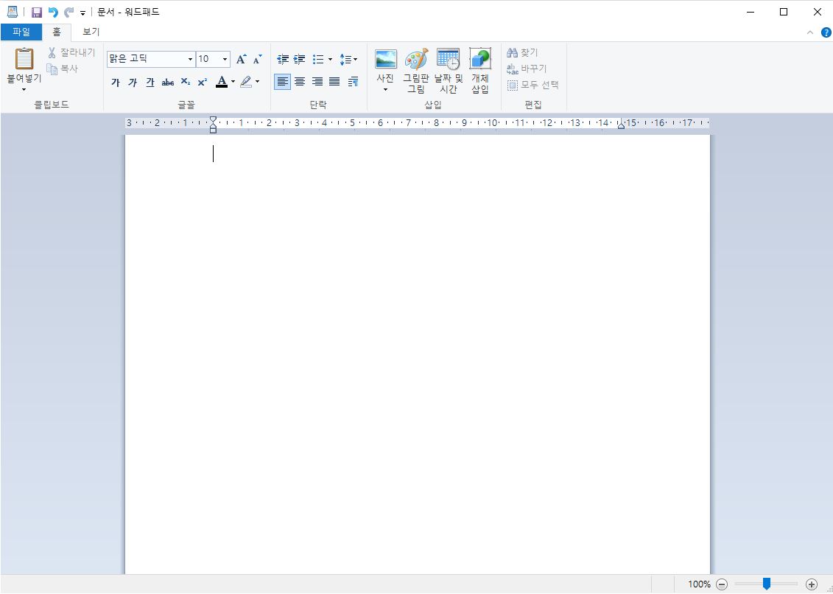Viewport: 833px width, 594px height.
Task: Switch to the 보기 (View) tab
Action: click(x=91, y=32)
